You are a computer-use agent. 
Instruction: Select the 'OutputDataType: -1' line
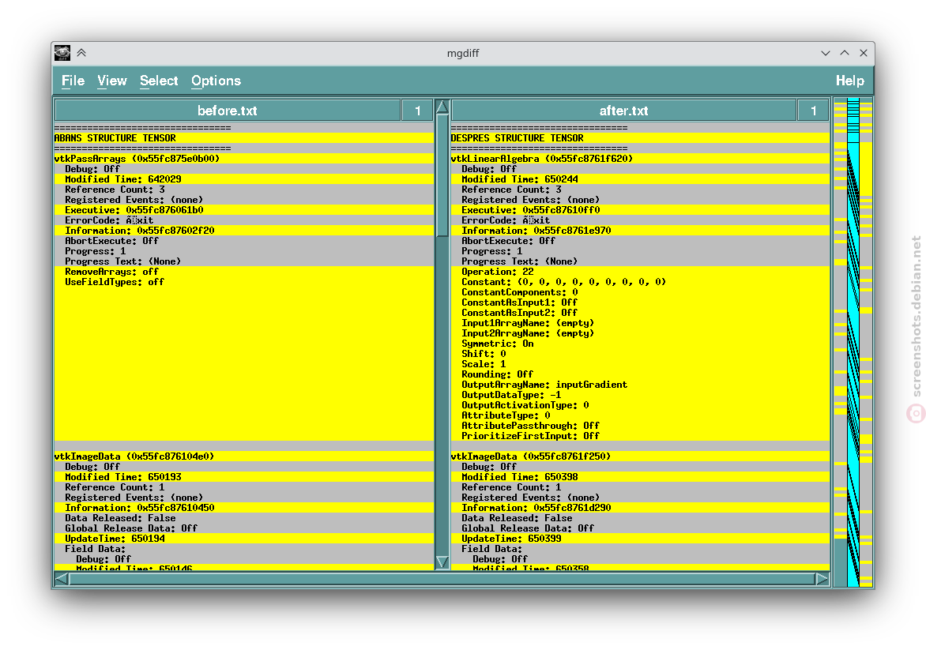pyautogui.click(x=640, y=395)
